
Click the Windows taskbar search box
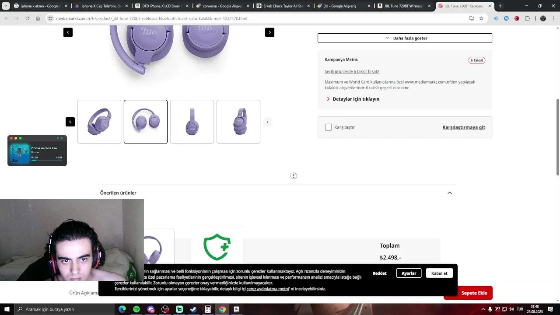tap(64, 309)
